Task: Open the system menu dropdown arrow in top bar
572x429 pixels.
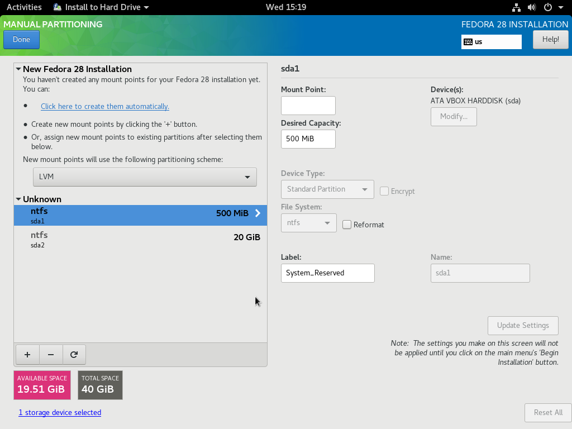Action: [x=561, y=7]
